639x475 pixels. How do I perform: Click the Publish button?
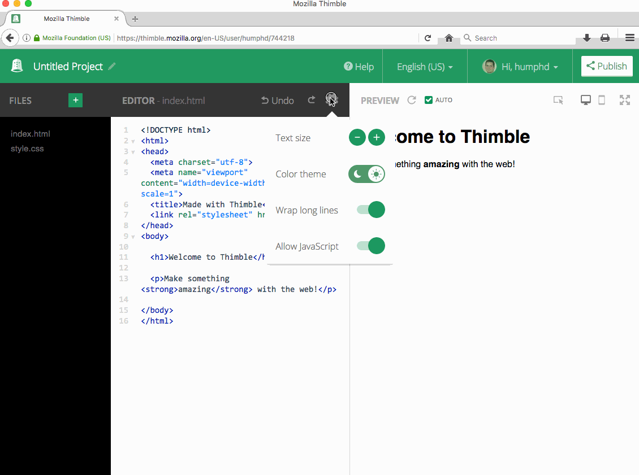(606, 66)
